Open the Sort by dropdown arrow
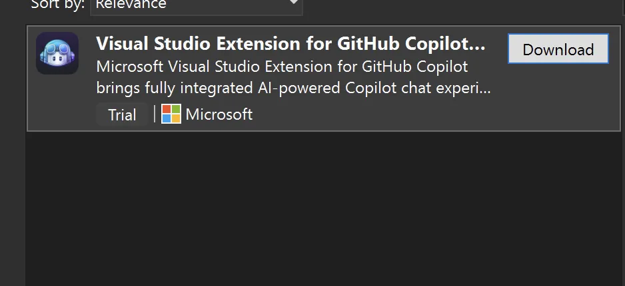This screenshot has width=625, height=286. (x=293, y=4)
